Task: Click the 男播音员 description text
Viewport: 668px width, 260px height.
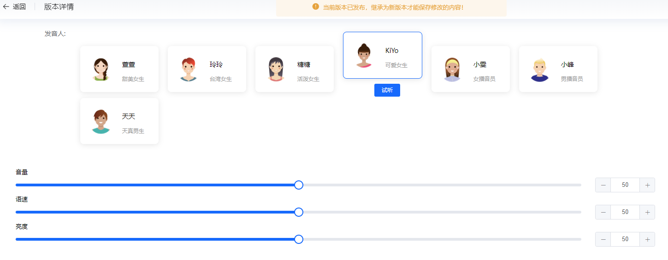Action: 572,79
